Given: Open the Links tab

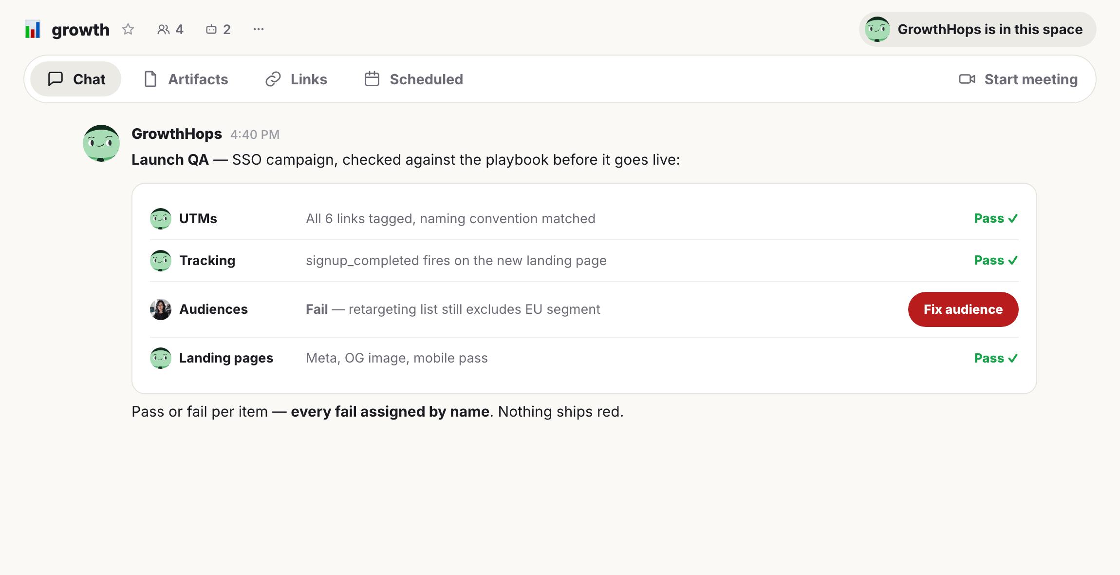Looking at the screenshot, I should pos(296,79).
